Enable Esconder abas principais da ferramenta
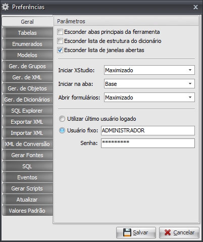203x242 pixels. pos(60,32)
